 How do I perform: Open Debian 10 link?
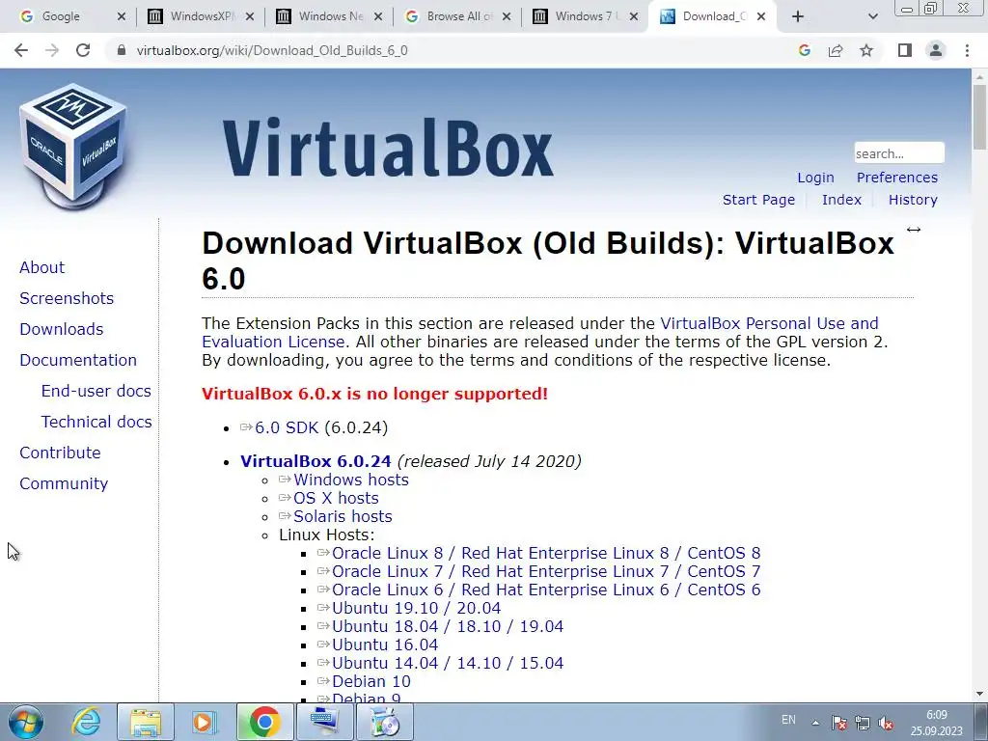[370, 681]
